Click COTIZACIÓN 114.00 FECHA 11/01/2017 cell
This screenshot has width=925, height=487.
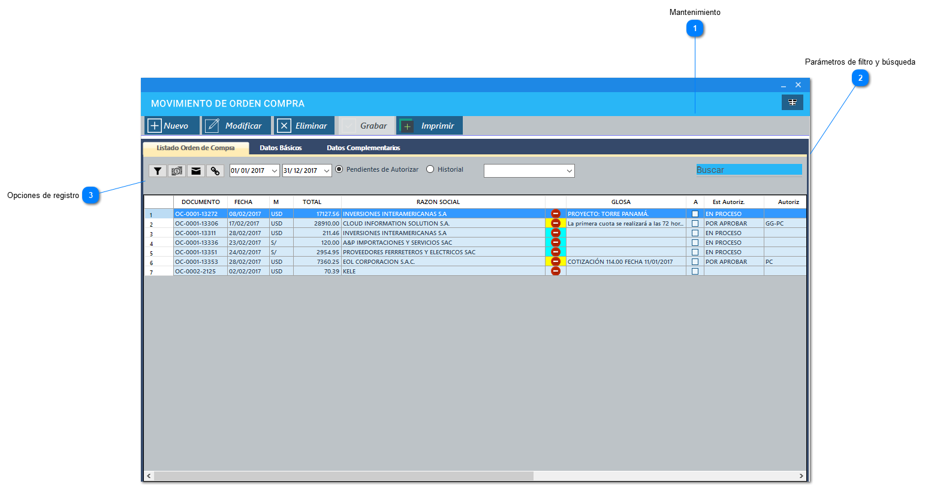[626, 261]
